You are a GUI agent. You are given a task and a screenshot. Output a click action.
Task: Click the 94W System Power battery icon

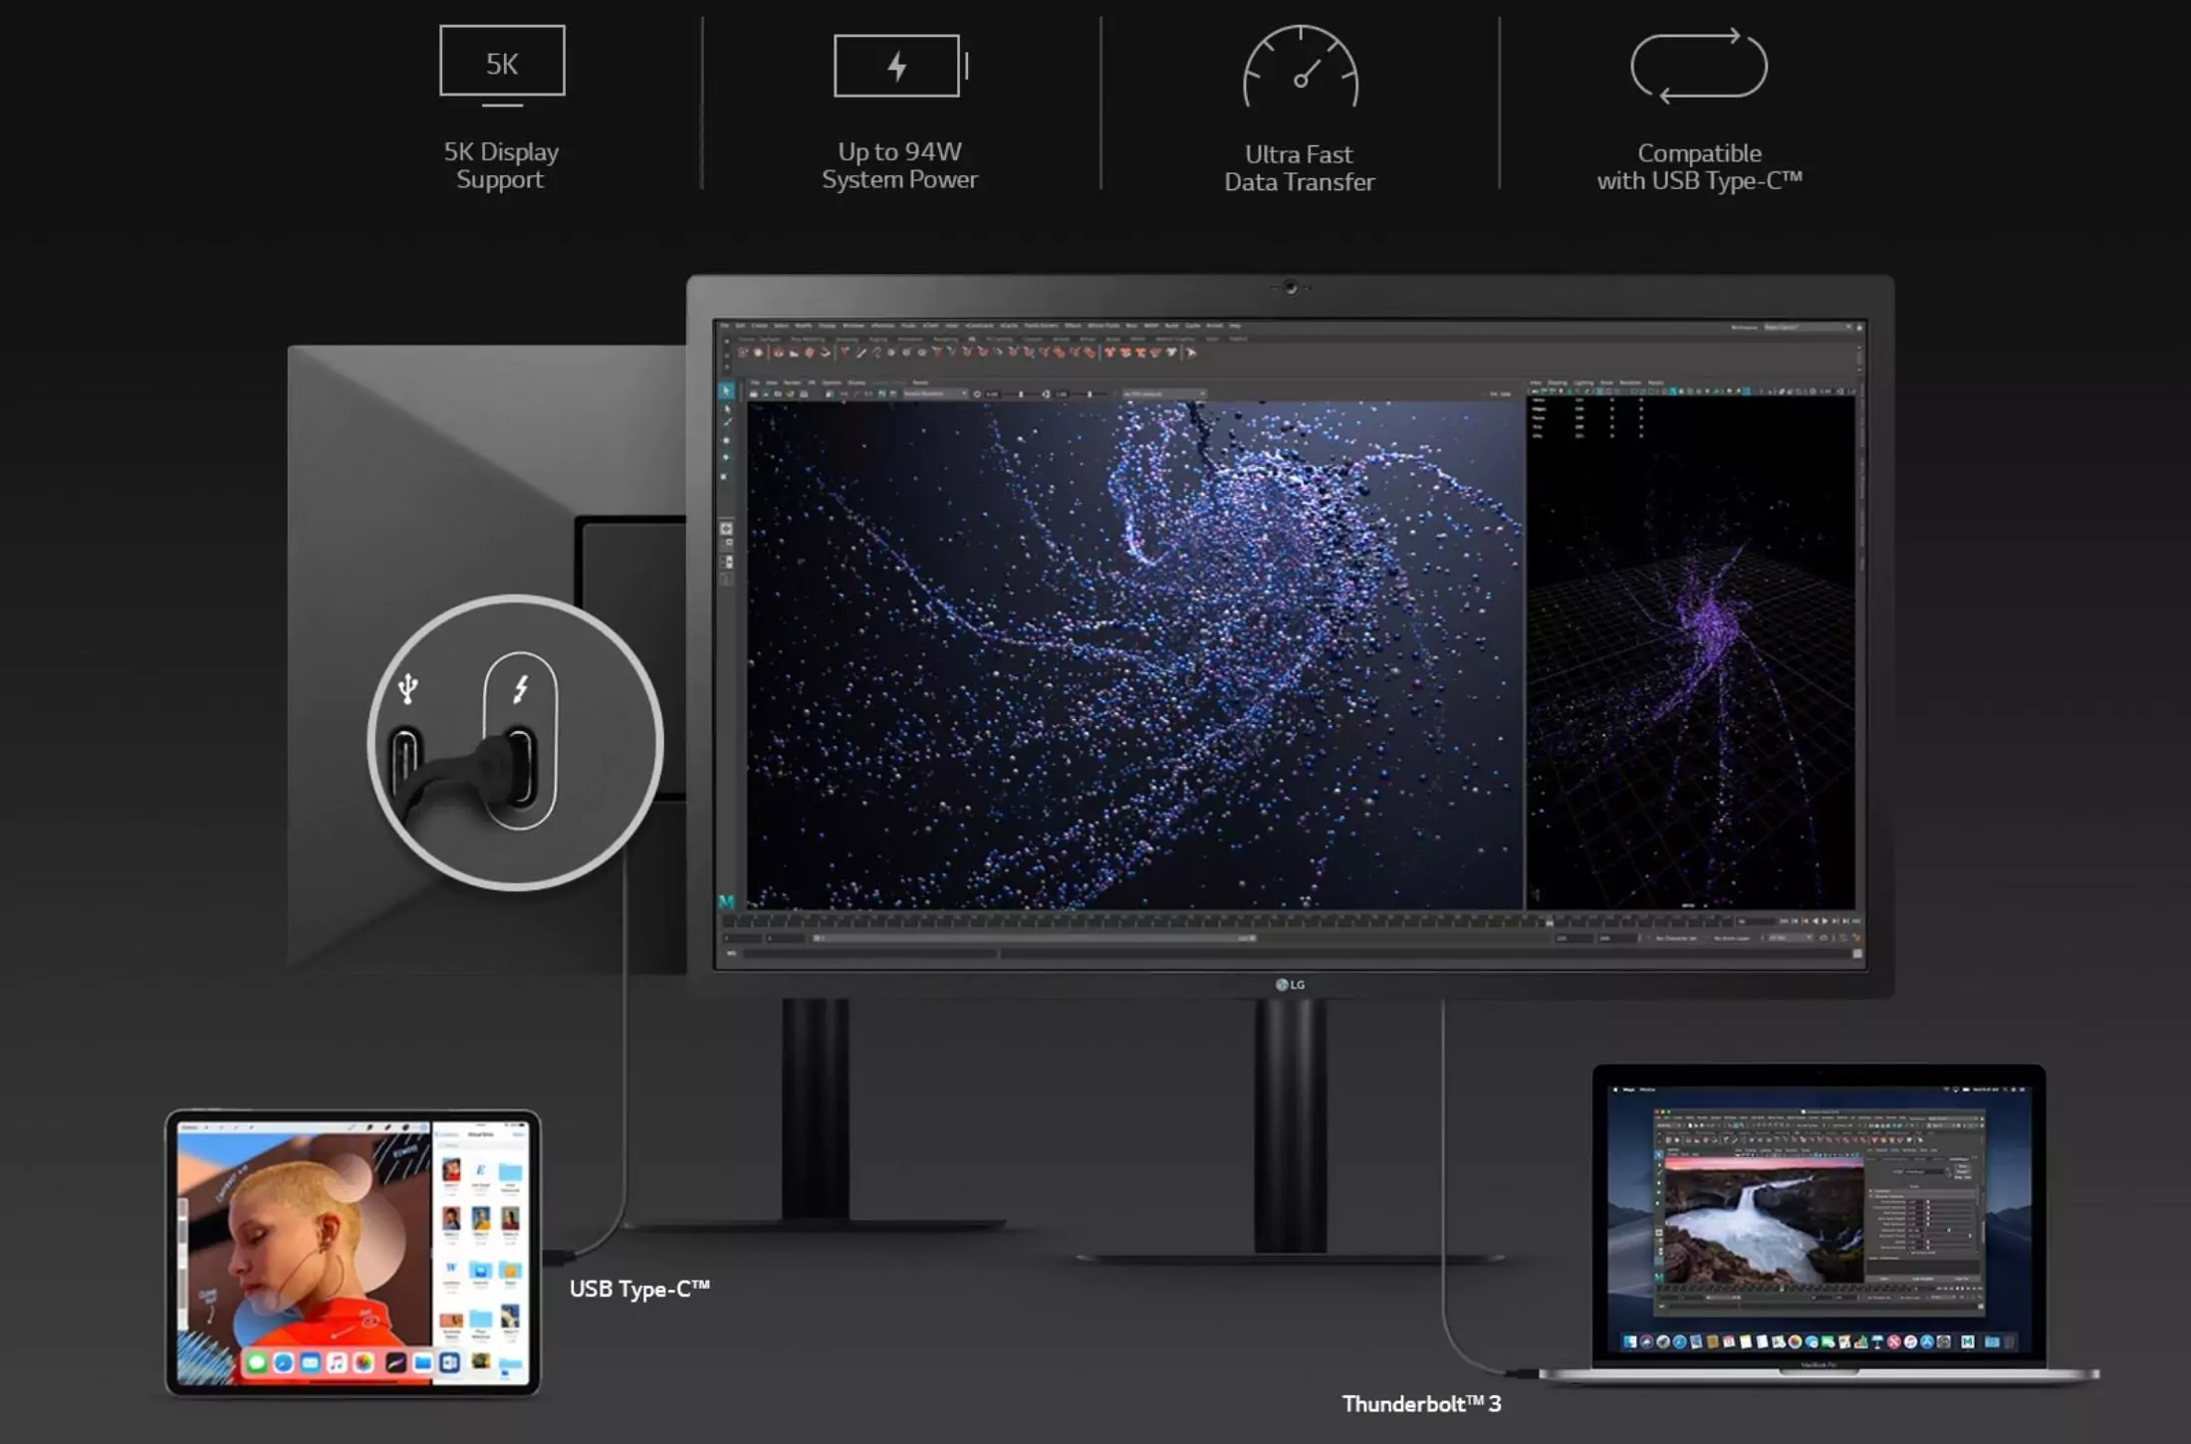click(x=898, y=67)
